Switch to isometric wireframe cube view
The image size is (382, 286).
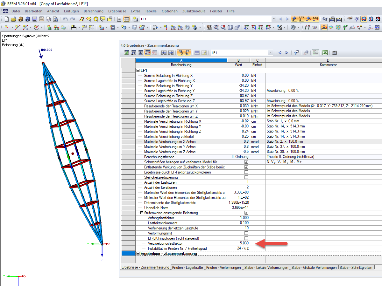coord(230,27)
